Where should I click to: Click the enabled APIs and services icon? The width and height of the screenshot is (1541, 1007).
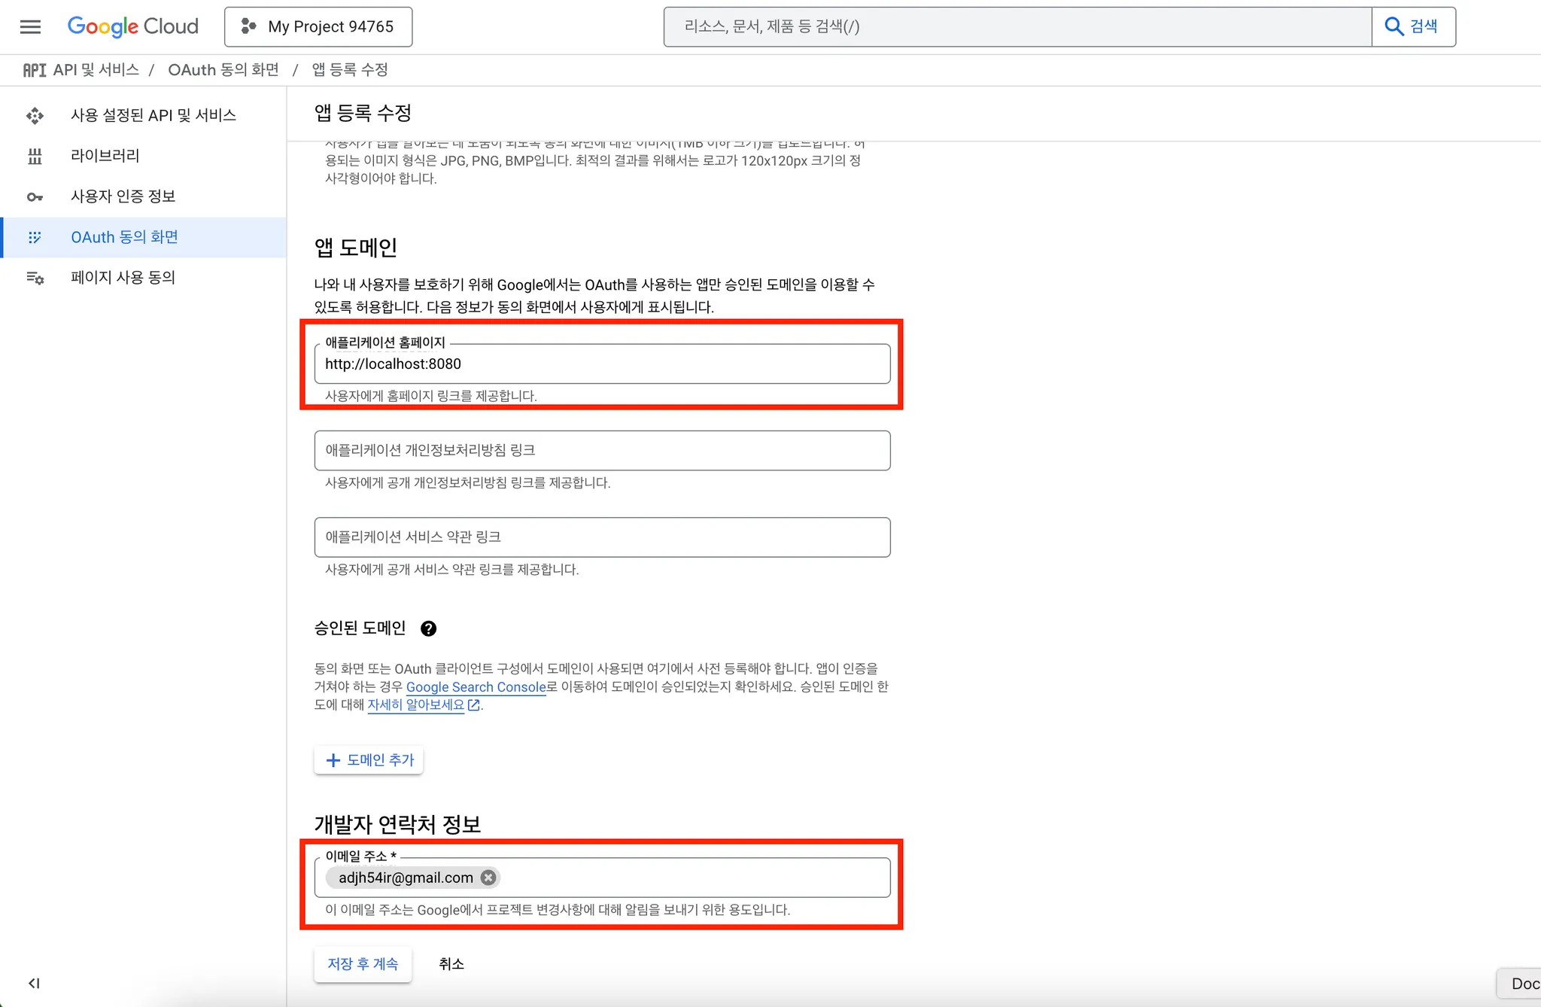[35, 115]
